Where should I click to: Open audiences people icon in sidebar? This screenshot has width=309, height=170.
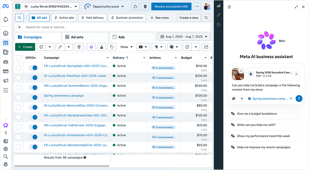click(6, 62)
